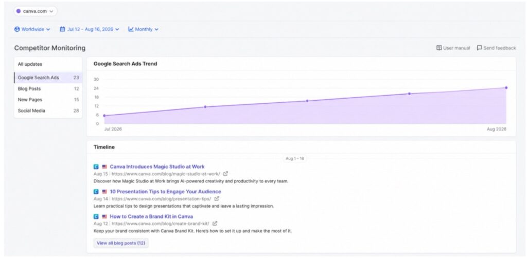Select Blog Posts in the sidebar
This screenshot has width=527, height=258.
[48, 88]
